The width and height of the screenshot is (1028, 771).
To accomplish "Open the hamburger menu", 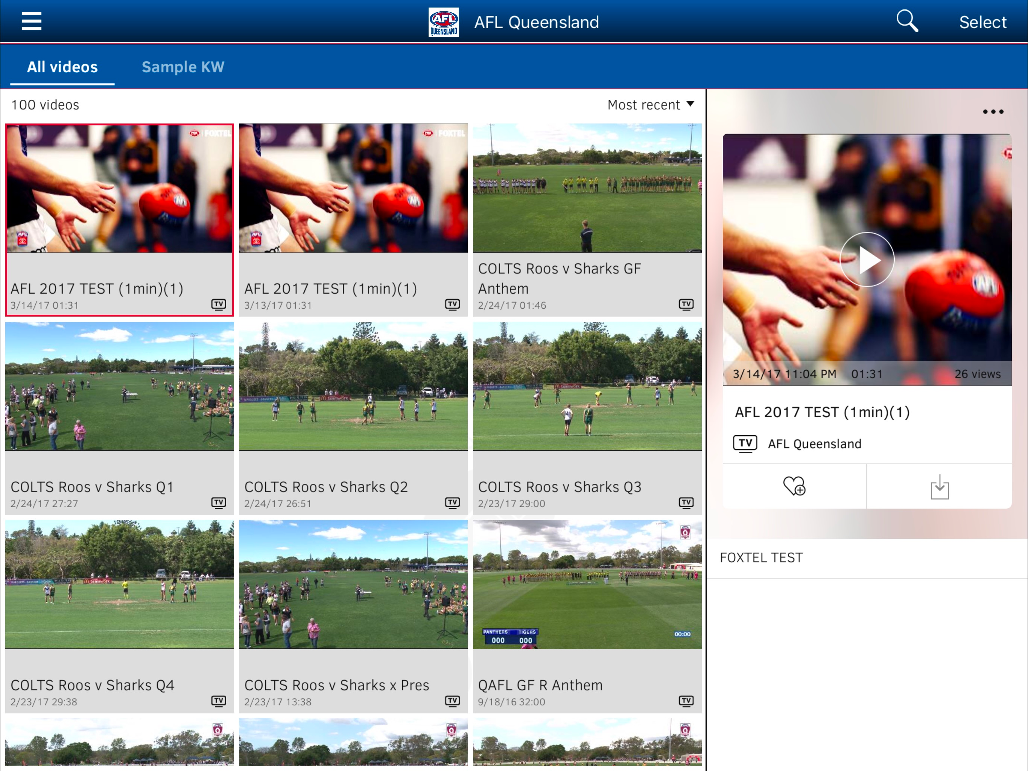I will (x=32, y=21).
